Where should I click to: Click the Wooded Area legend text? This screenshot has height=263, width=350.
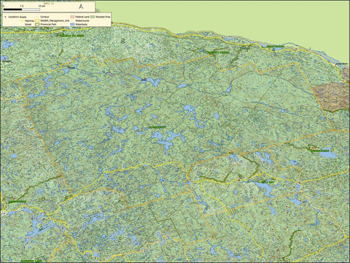click(x=103, y=17)
